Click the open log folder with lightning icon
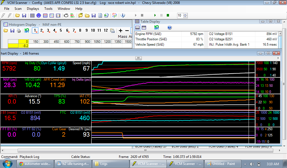Screen dimensions: 287x168 80,15
